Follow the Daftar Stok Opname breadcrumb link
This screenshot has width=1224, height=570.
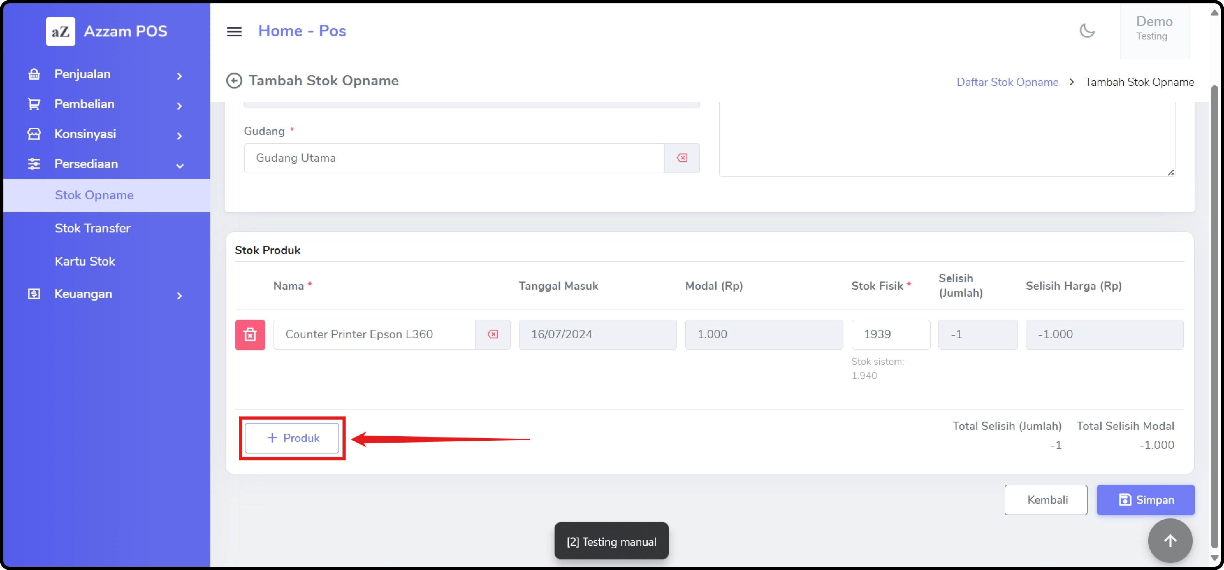[x=1007, y=82]
